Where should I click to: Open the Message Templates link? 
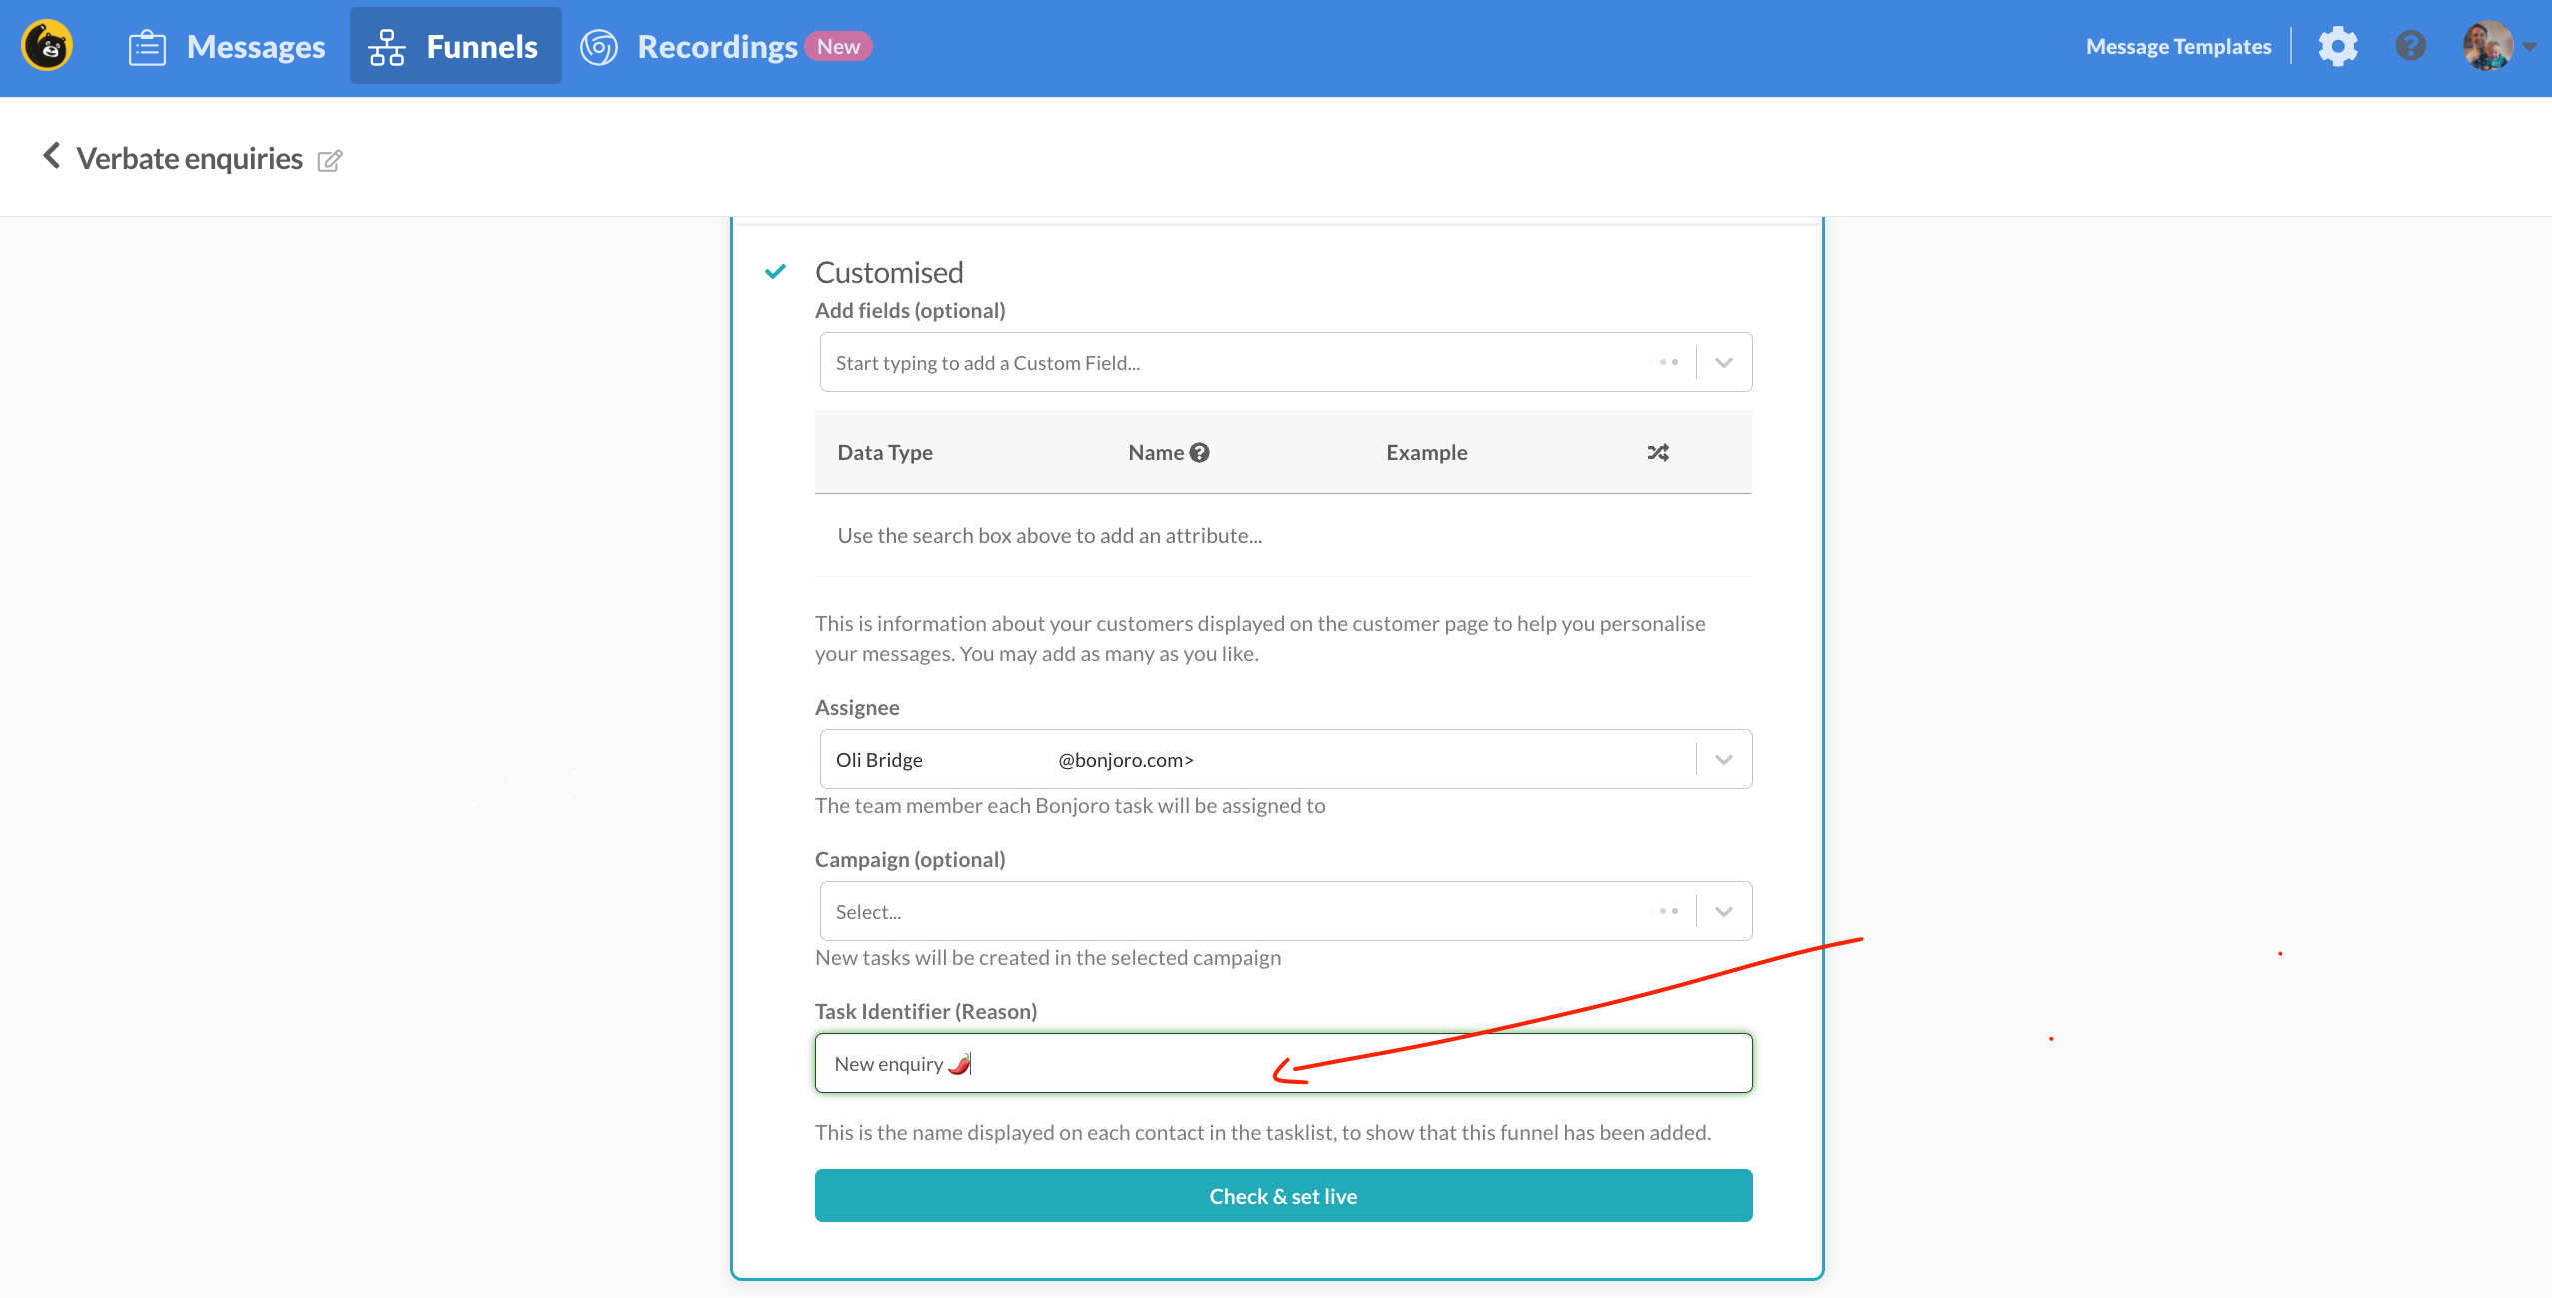[x=2178, y=47]
